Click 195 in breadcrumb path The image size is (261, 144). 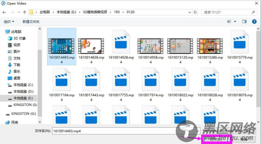click(x=117, y=12)
